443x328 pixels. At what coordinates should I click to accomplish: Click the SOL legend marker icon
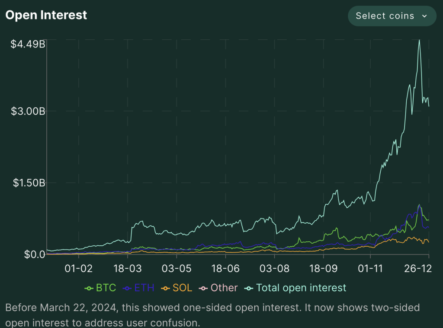166,288
